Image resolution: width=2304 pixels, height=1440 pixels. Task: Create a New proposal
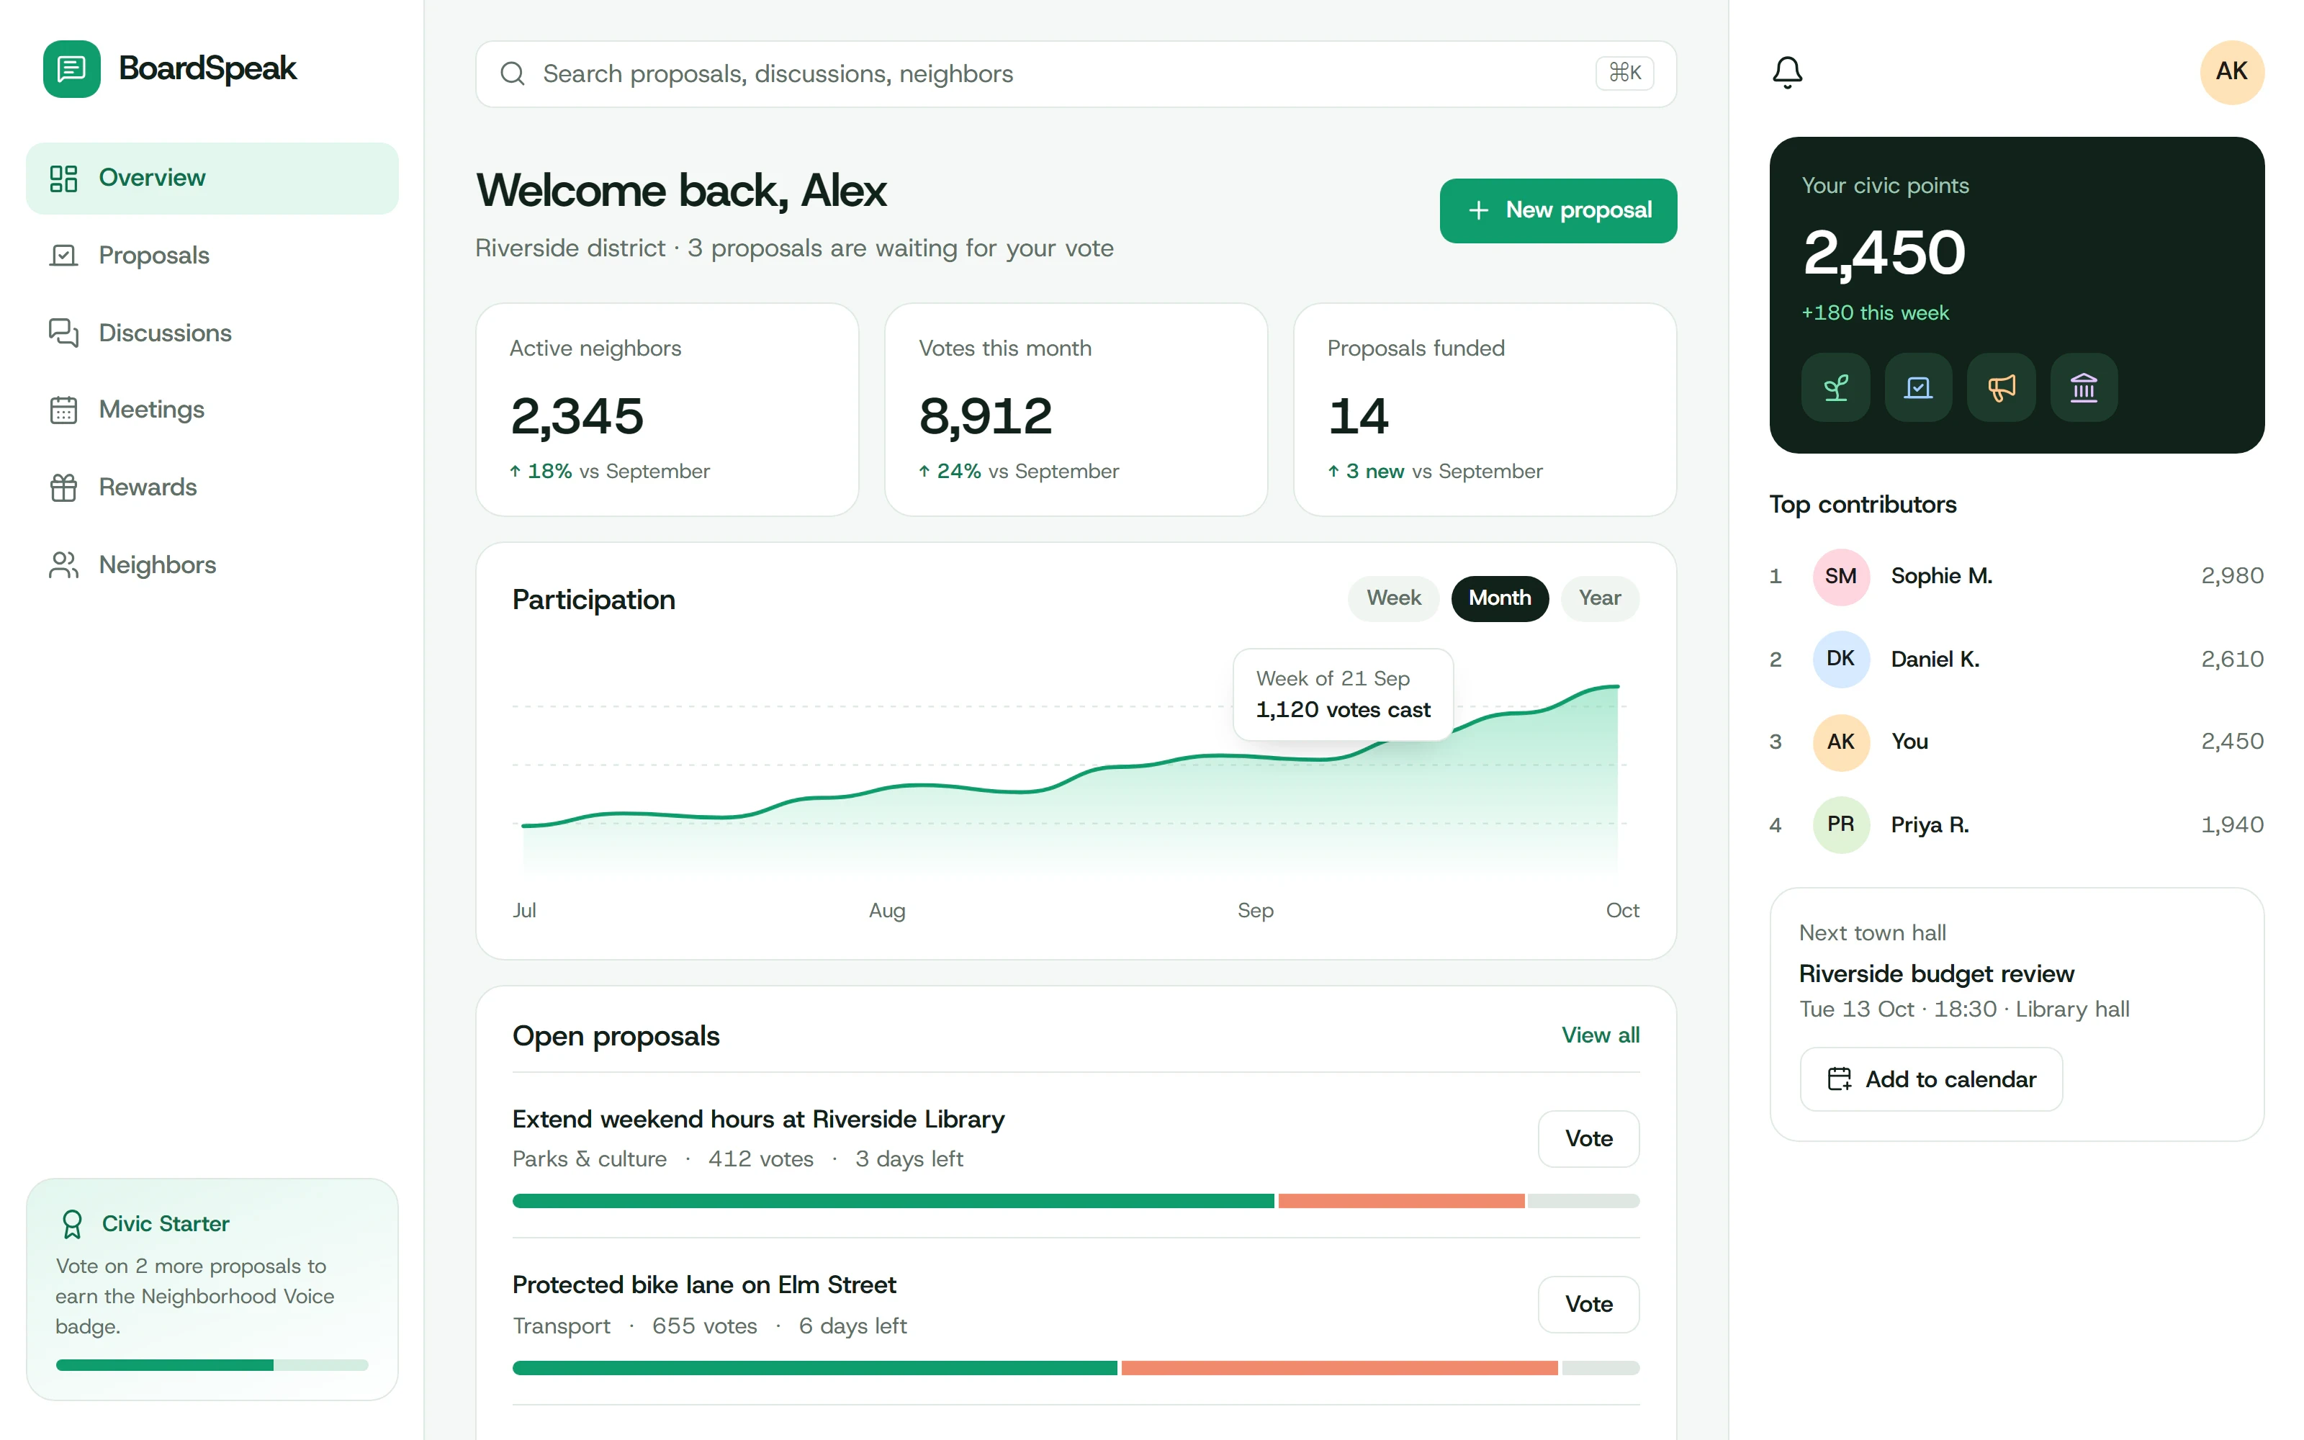pos(1557,210)
